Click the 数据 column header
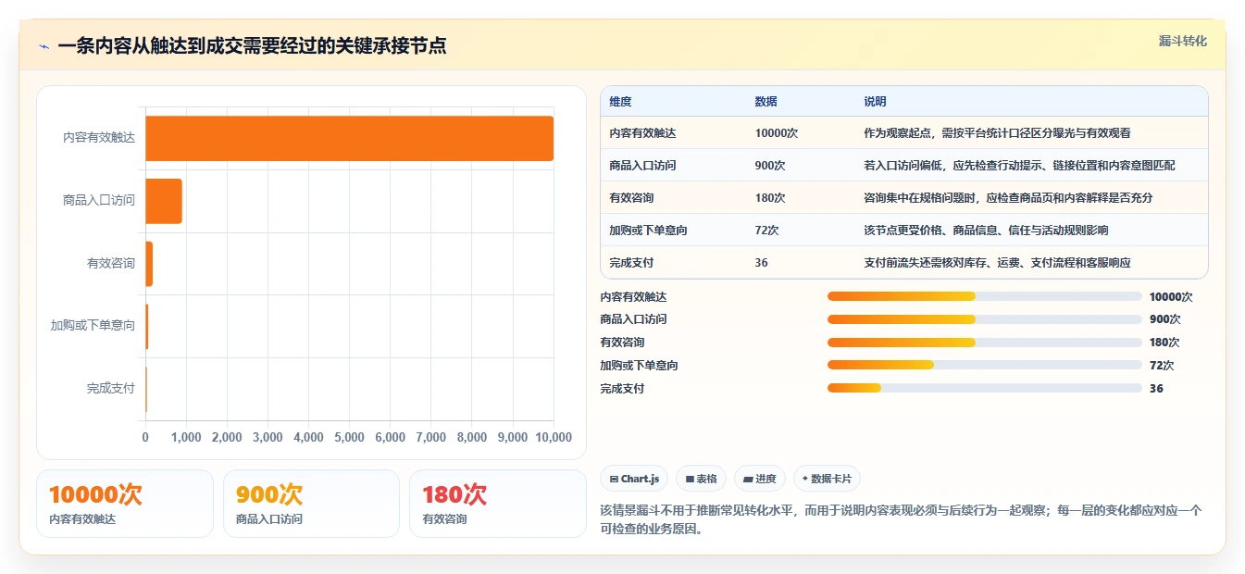 tap(766, 102)
